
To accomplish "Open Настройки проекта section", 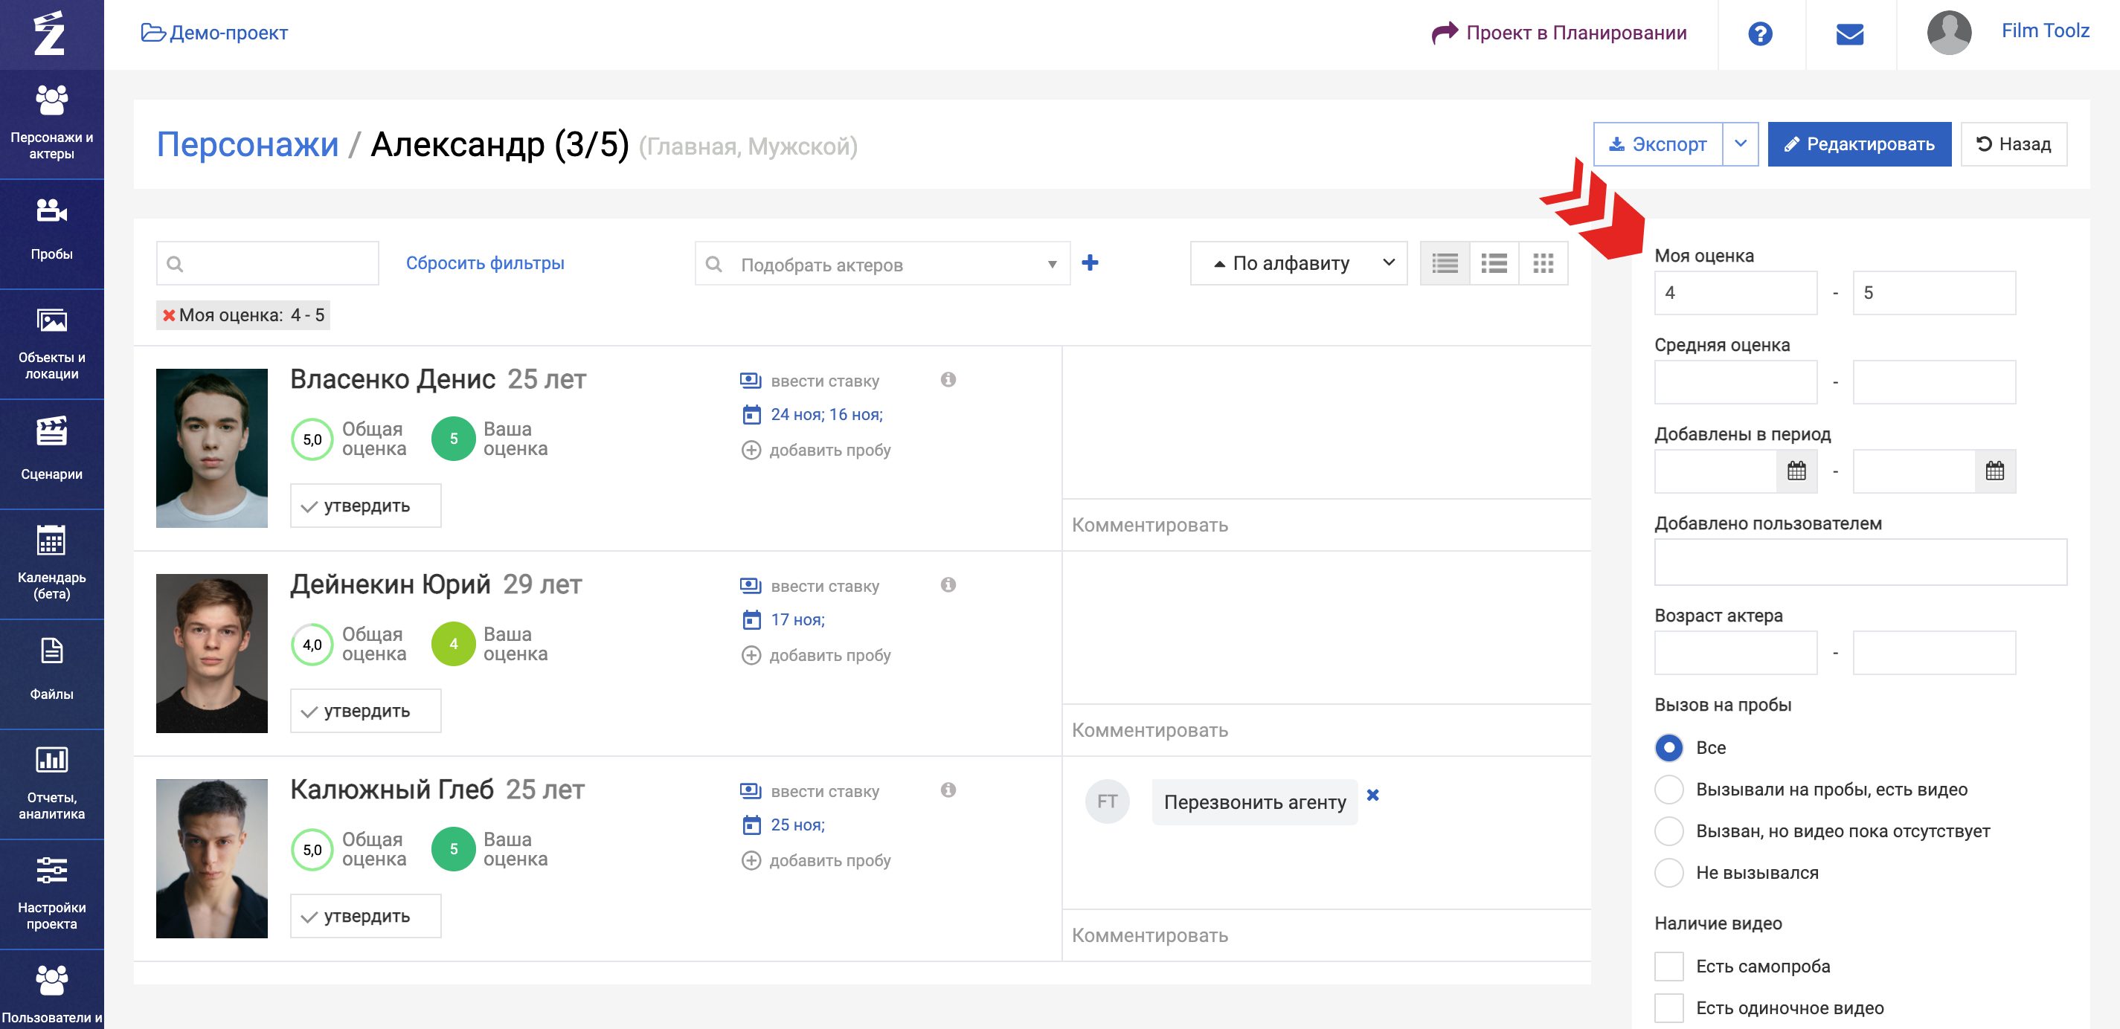I will (52, 895).
